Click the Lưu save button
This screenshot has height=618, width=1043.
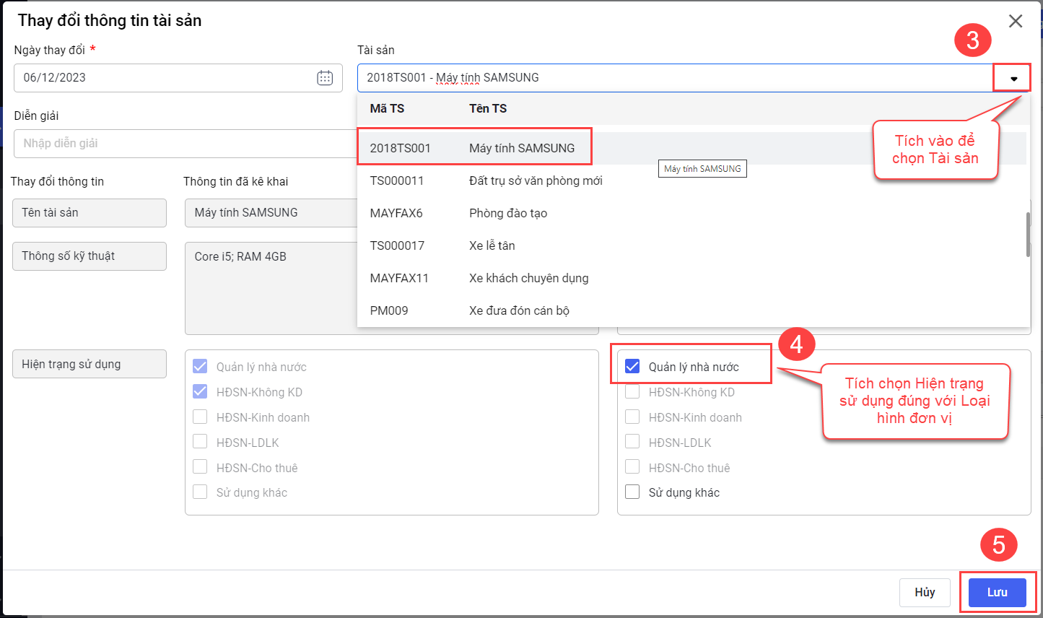click(997, 592)
